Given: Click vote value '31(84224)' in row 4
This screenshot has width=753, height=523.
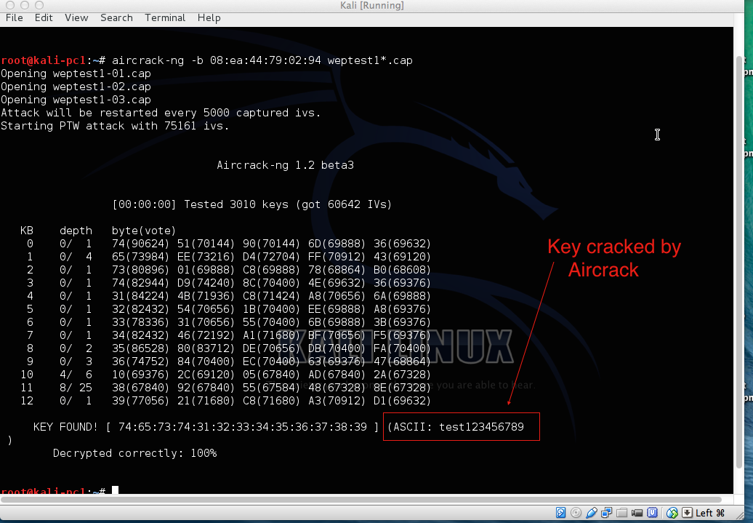Looking at the screenshot, I should click(141, 296).
